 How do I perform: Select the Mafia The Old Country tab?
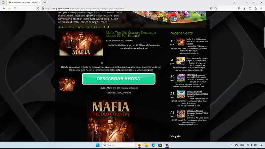tap(24, 3)
